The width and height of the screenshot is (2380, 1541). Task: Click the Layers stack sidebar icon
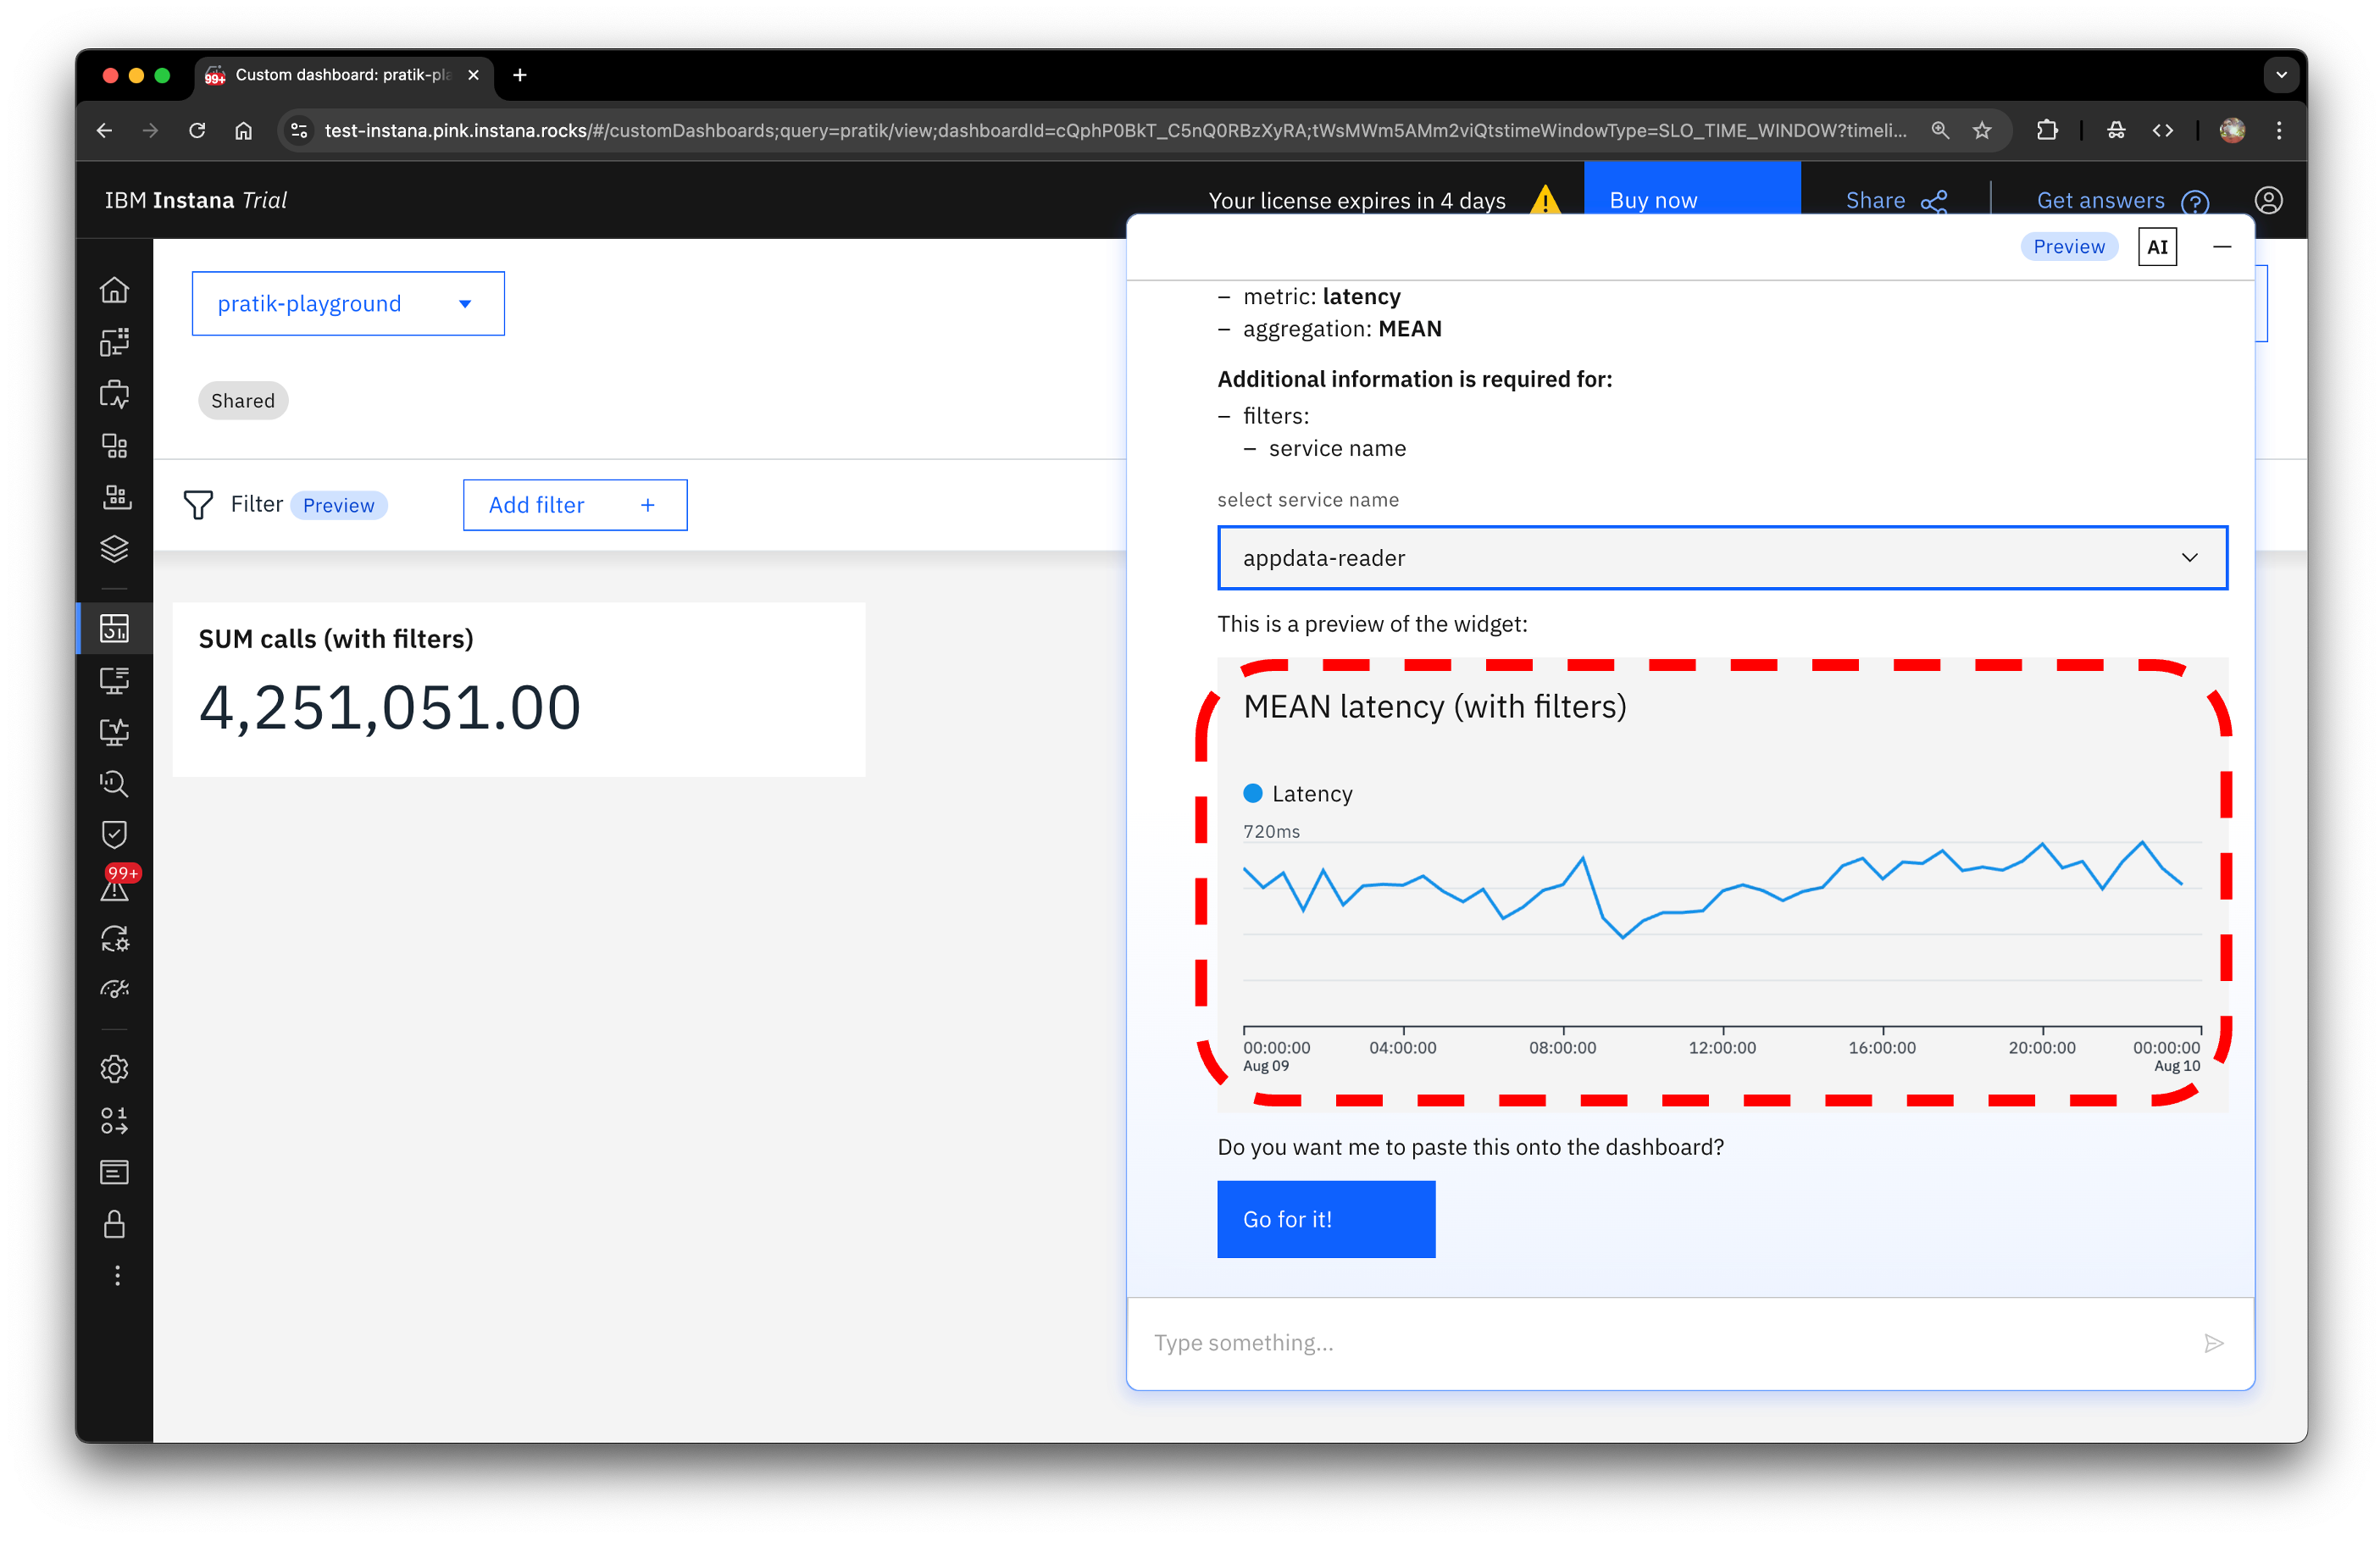(x=114, y=549)
